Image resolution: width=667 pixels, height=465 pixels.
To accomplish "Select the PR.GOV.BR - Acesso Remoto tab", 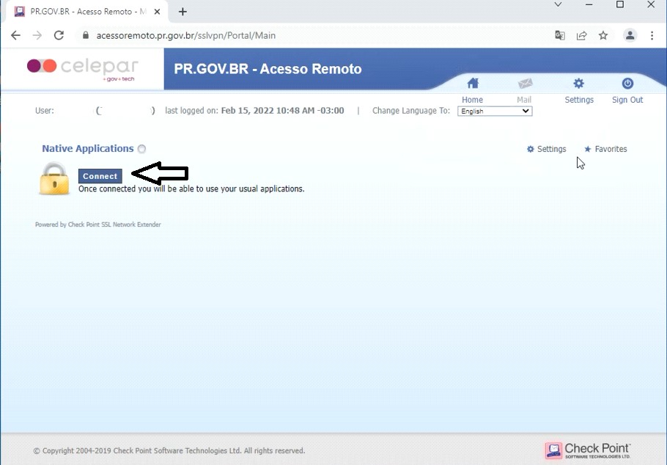I will [x=87, y=12].
